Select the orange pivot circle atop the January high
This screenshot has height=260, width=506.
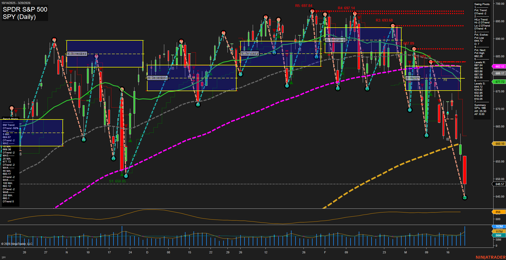point(265,16)
